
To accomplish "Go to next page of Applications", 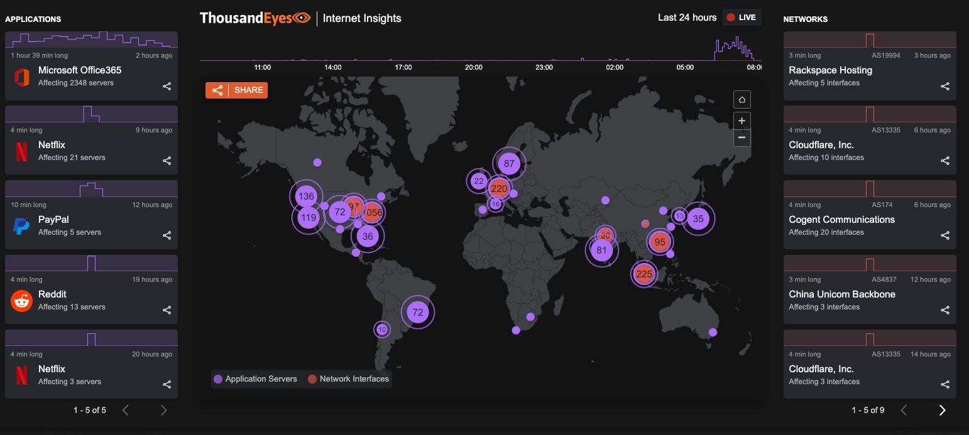I will click(x=164, y=411).
